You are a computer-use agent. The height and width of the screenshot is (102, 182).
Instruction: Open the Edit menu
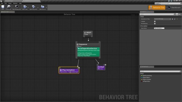coord(6,3)
